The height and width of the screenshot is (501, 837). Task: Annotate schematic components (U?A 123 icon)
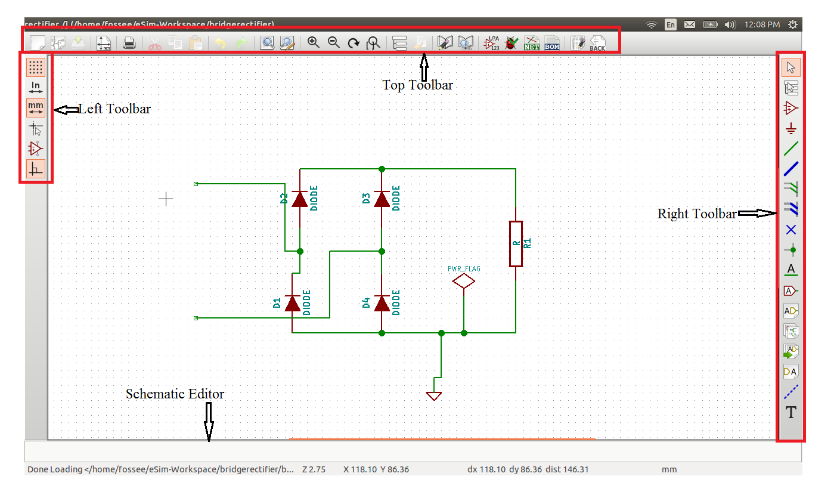[491, 42]
